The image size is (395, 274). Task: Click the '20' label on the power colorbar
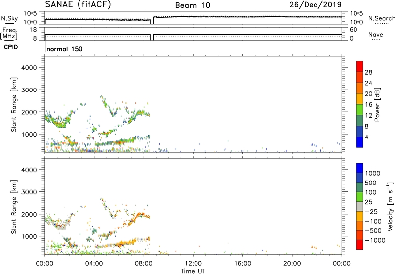pyautogui.click(x=368, y=94)
